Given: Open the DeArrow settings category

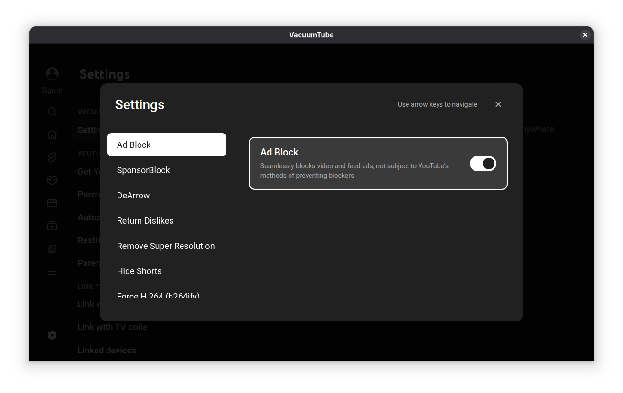Looking at the screenshot, I should coord(167,196).
